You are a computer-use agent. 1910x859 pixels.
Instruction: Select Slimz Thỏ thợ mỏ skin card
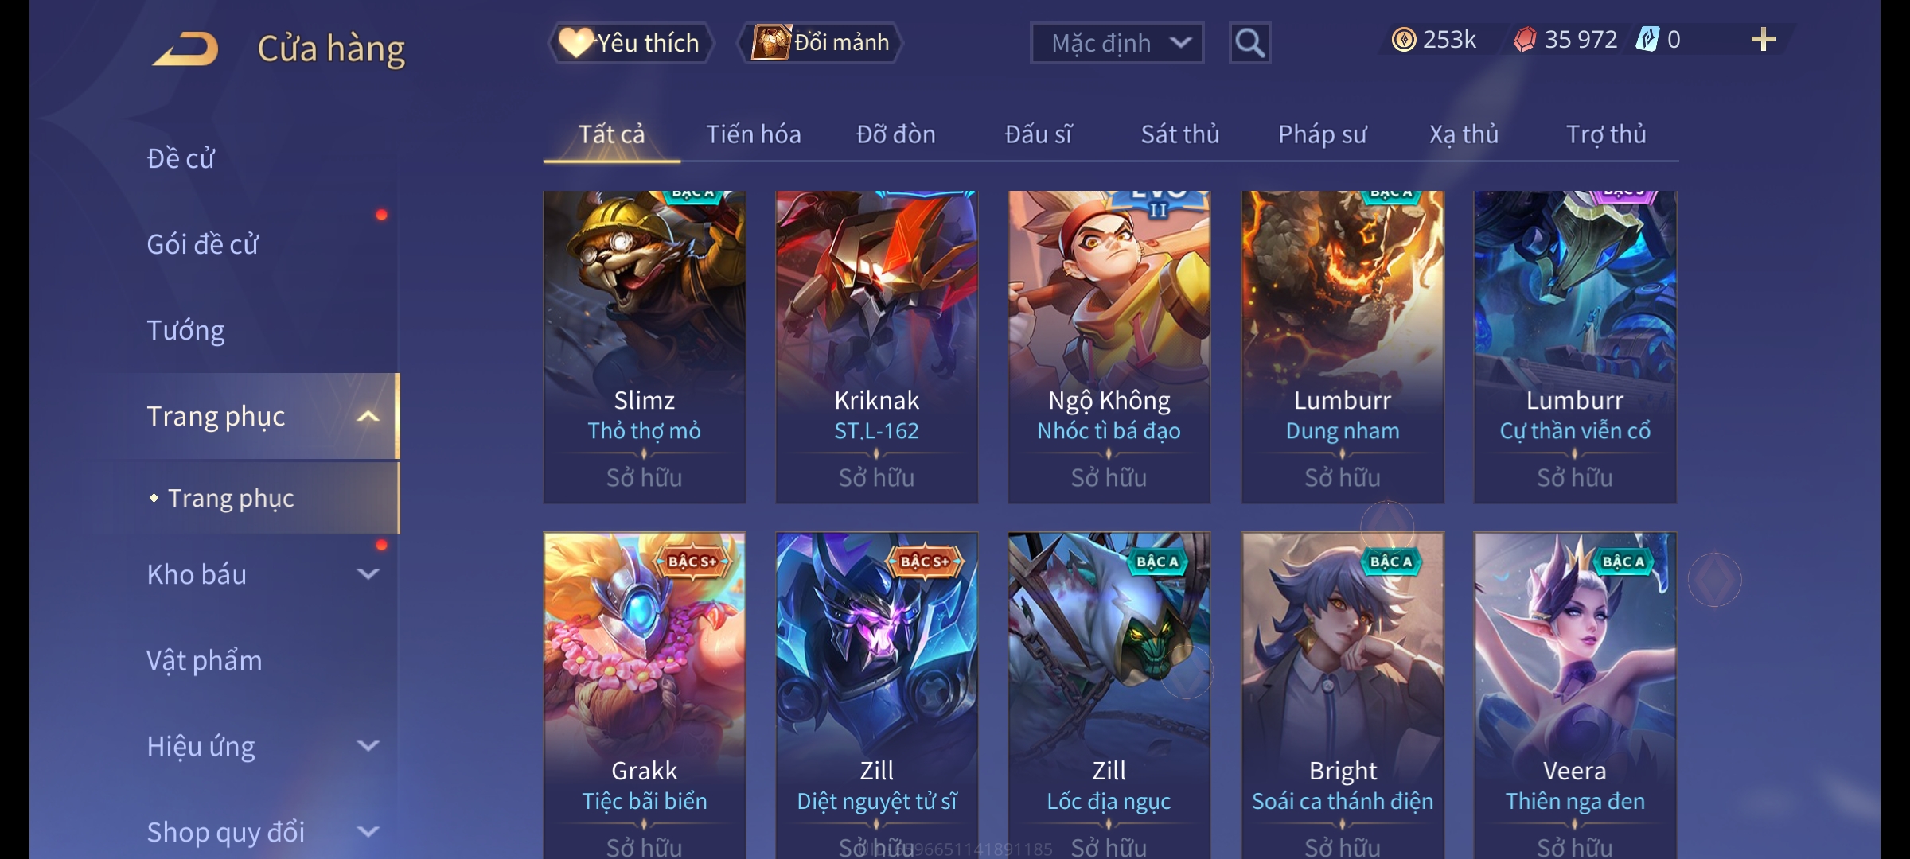pyautogui.click(x=645, y=347)
